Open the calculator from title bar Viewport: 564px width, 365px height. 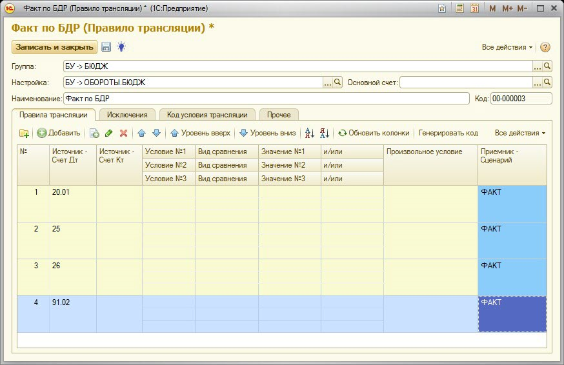click(459, 8)
